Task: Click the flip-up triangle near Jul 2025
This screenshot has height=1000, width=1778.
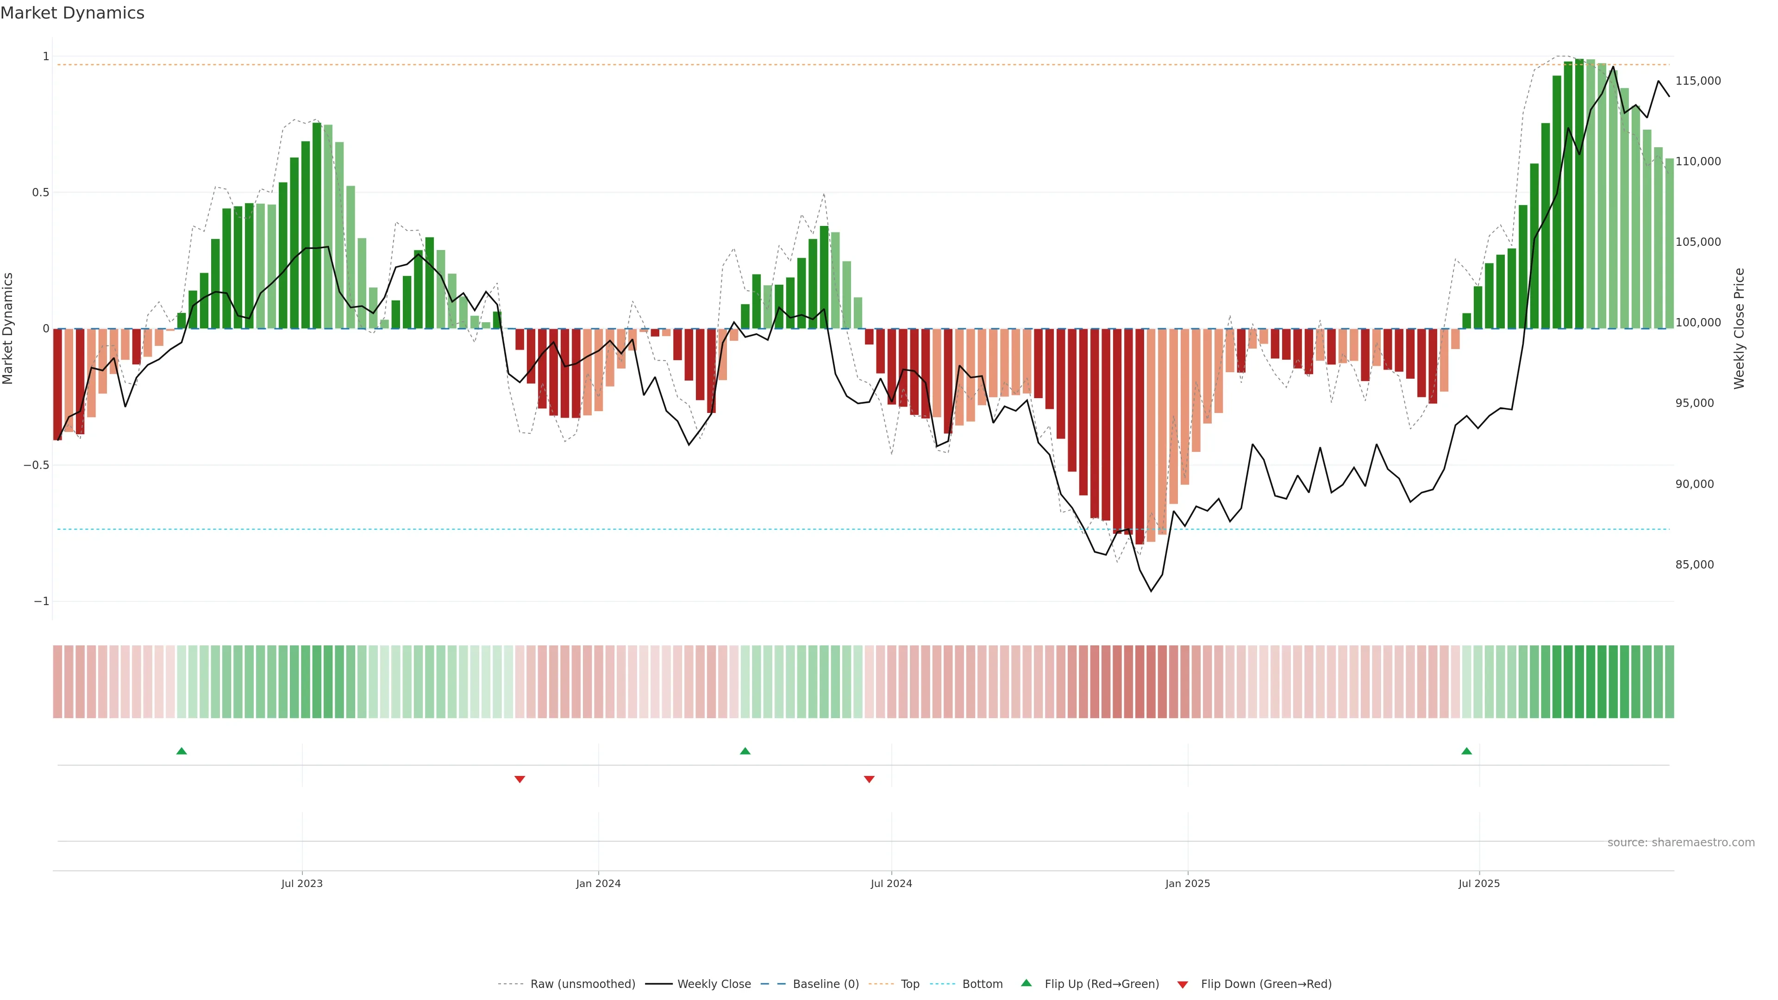Action: (x=1467, y=751)
